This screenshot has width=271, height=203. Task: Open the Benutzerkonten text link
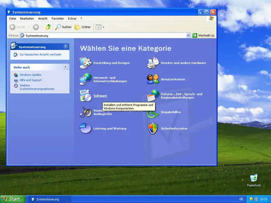coord(173,79)
